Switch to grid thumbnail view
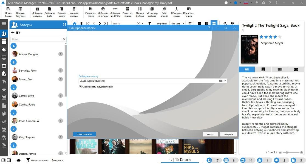 (214, 23)
